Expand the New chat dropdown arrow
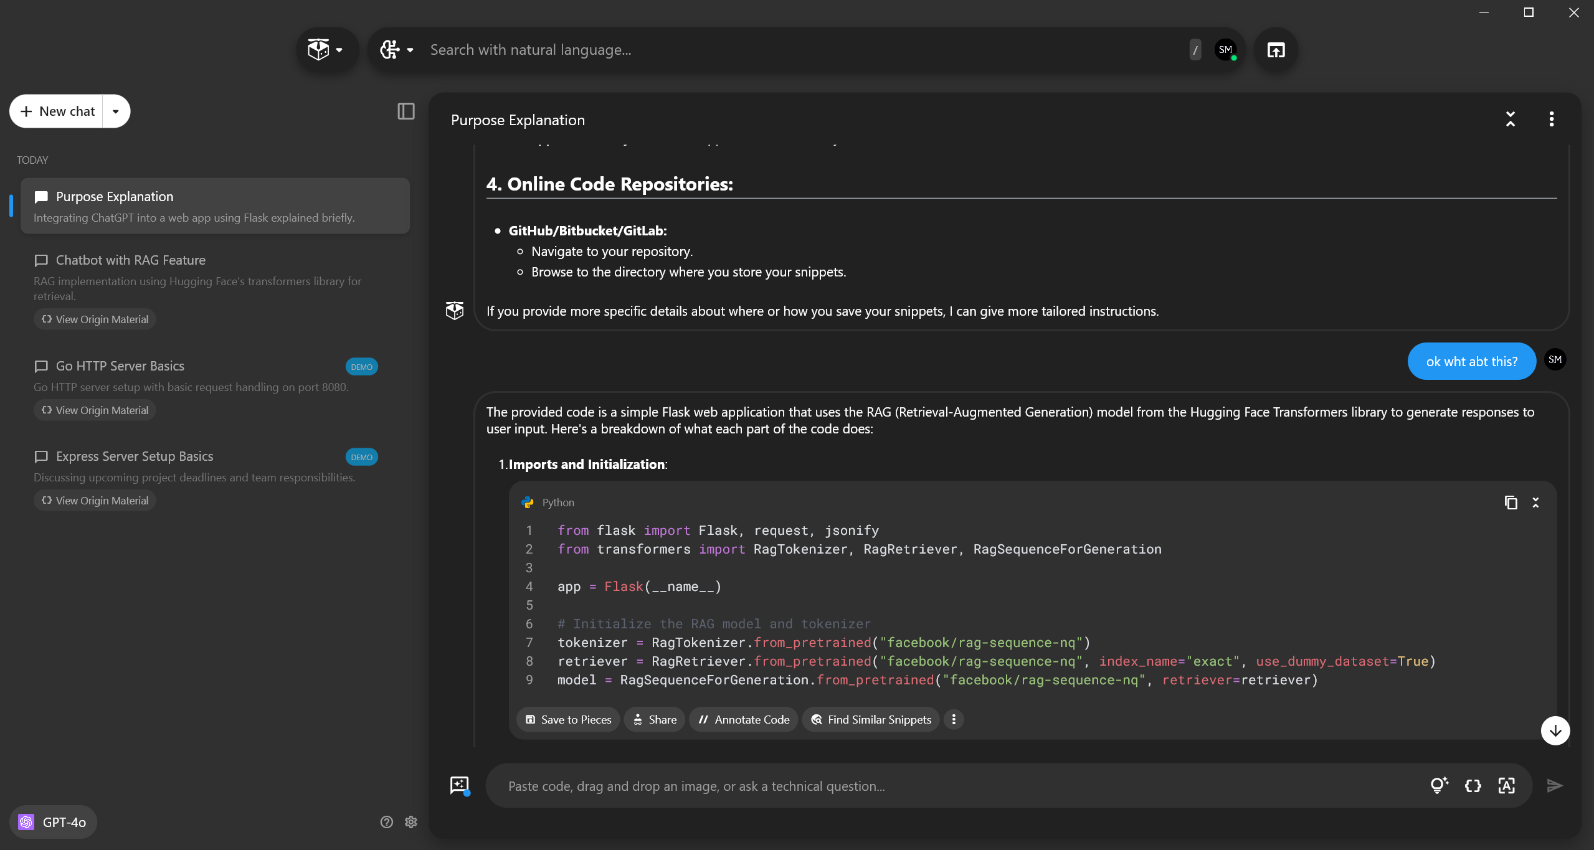Screen dimensions: 1594x850 coord(116,111)
